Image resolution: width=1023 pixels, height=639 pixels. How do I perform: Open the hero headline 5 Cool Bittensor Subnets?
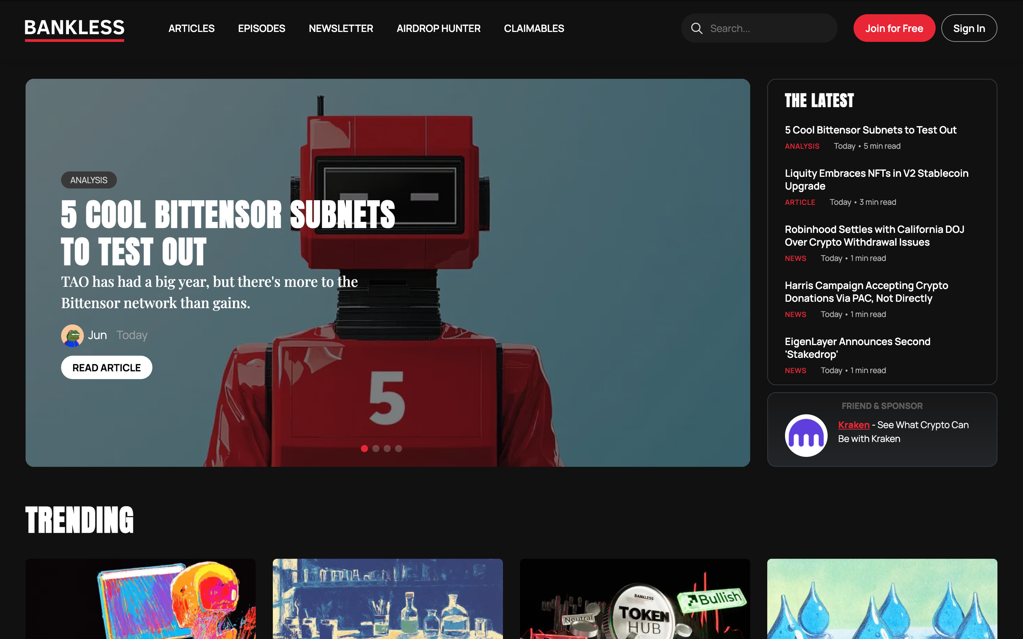228,233
